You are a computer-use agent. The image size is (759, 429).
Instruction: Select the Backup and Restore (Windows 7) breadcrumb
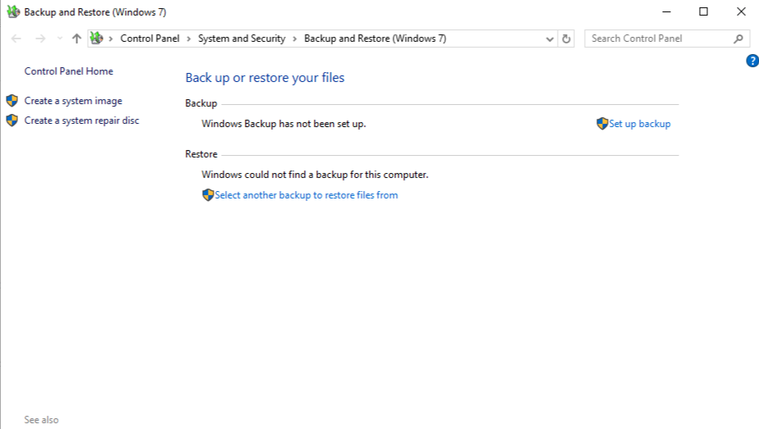pos(375,39)
